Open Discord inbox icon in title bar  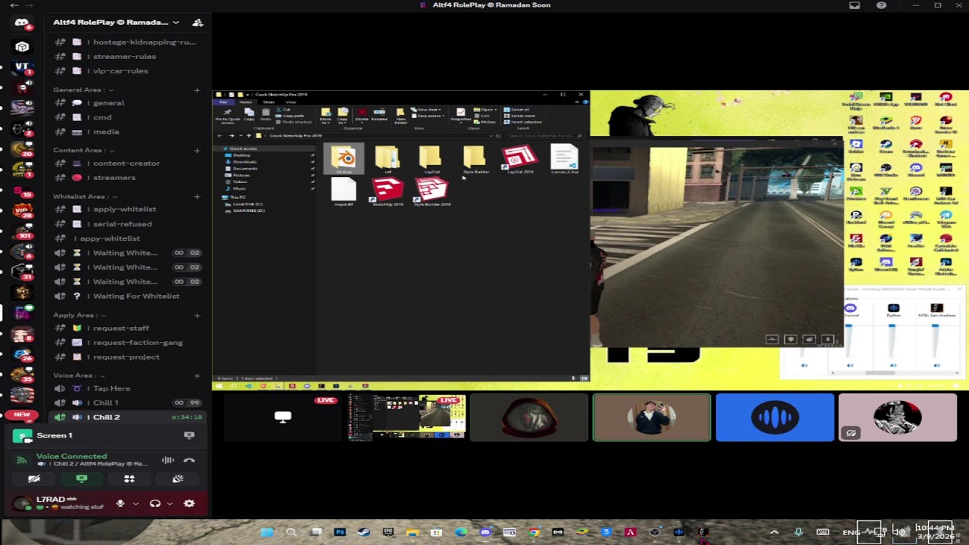855,5
